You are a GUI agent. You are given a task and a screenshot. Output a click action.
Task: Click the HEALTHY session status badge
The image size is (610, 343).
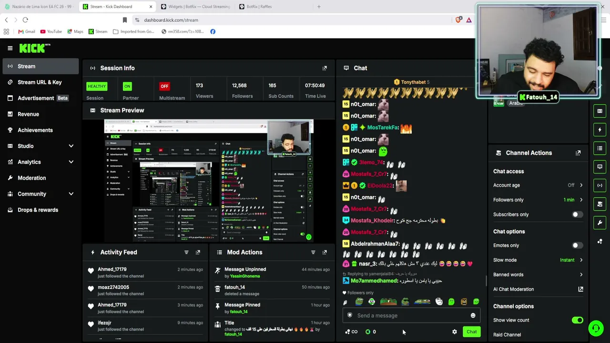point(97,86)
